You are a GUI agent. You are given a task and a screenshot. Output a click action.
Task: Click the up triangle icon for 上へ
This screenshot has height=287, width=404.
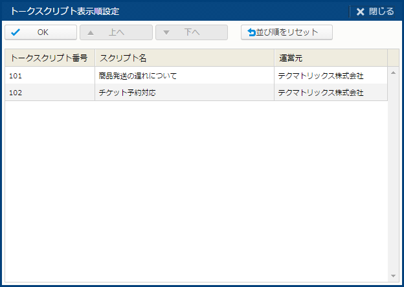click(91, 32)
